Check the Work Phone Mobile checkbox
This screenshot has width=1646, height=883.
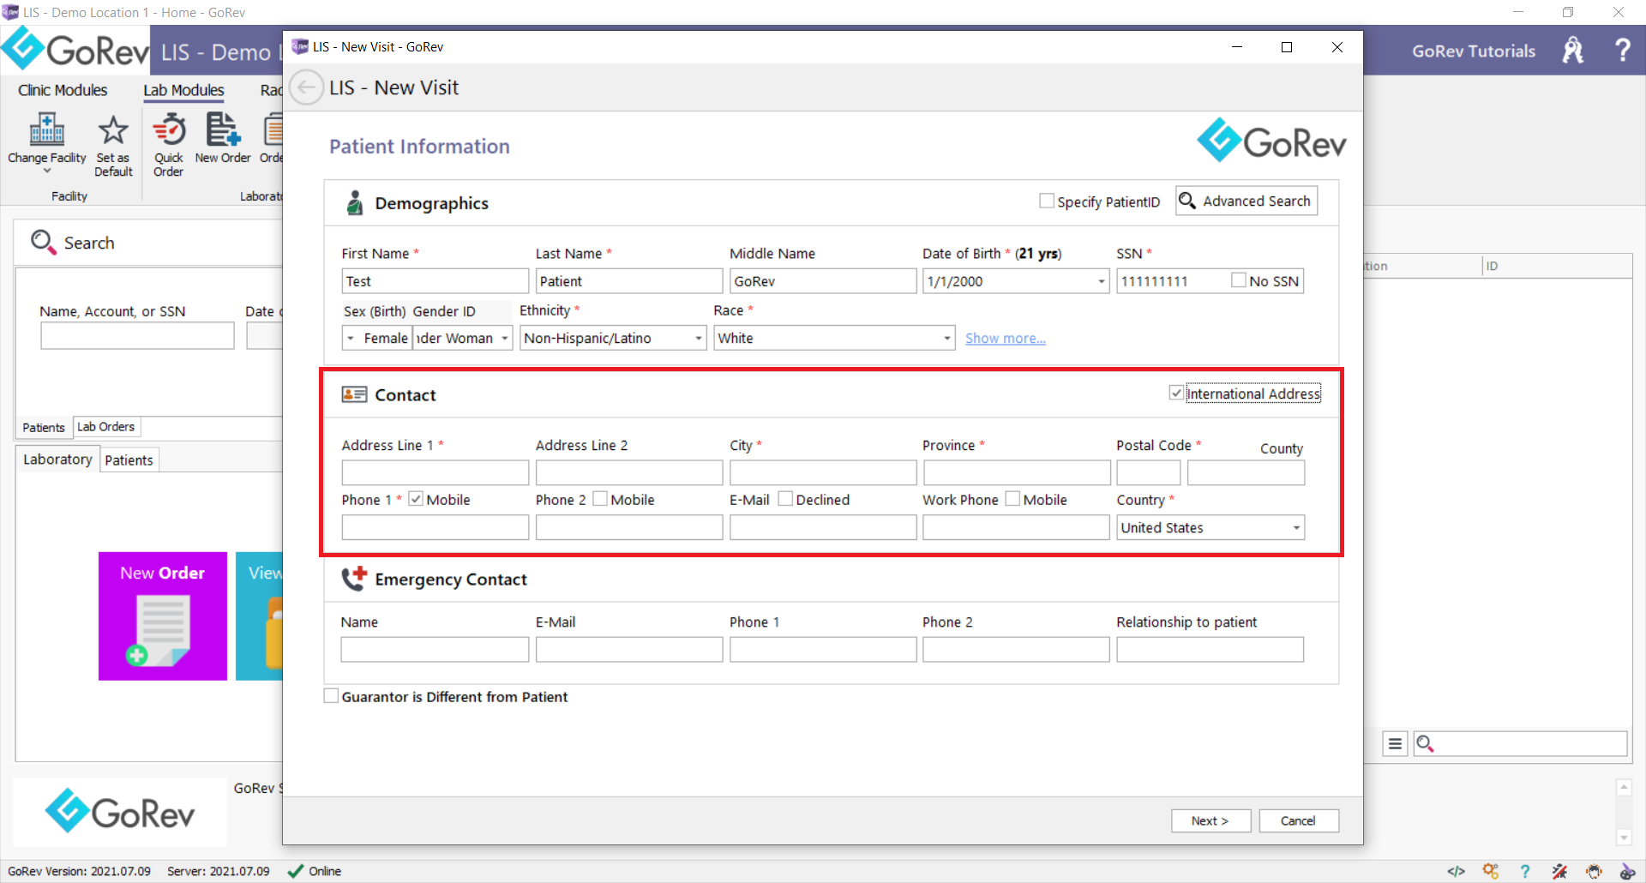pos(1012,499)
